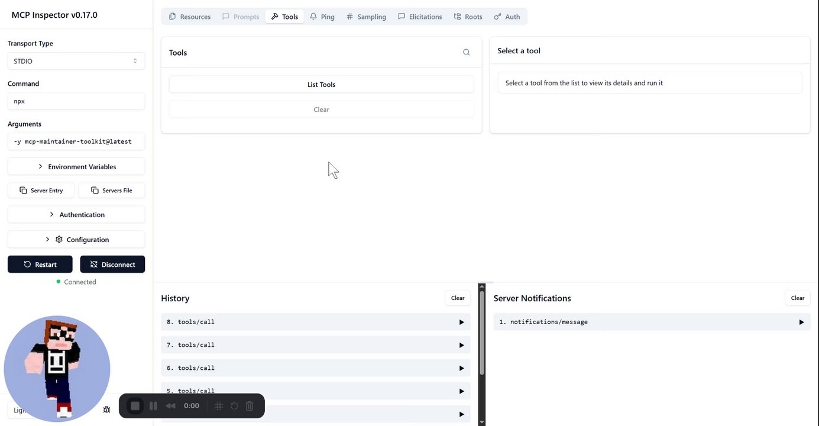Click the avatar webcam bubble
Screen dimensions: 819x426
point(57,369)
